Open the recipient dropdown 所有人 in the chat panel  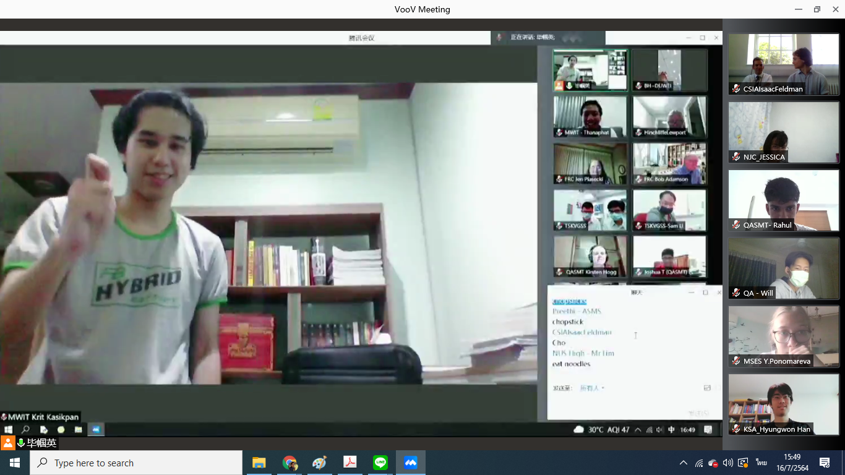[x=592, y=388]
